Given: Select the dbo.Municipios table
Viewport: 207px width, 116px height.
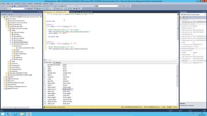Looking at the screenshot, I should coord(18,40).
